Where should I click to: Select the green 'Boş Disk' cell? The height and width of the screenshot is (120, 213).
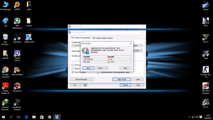point(119,62)
